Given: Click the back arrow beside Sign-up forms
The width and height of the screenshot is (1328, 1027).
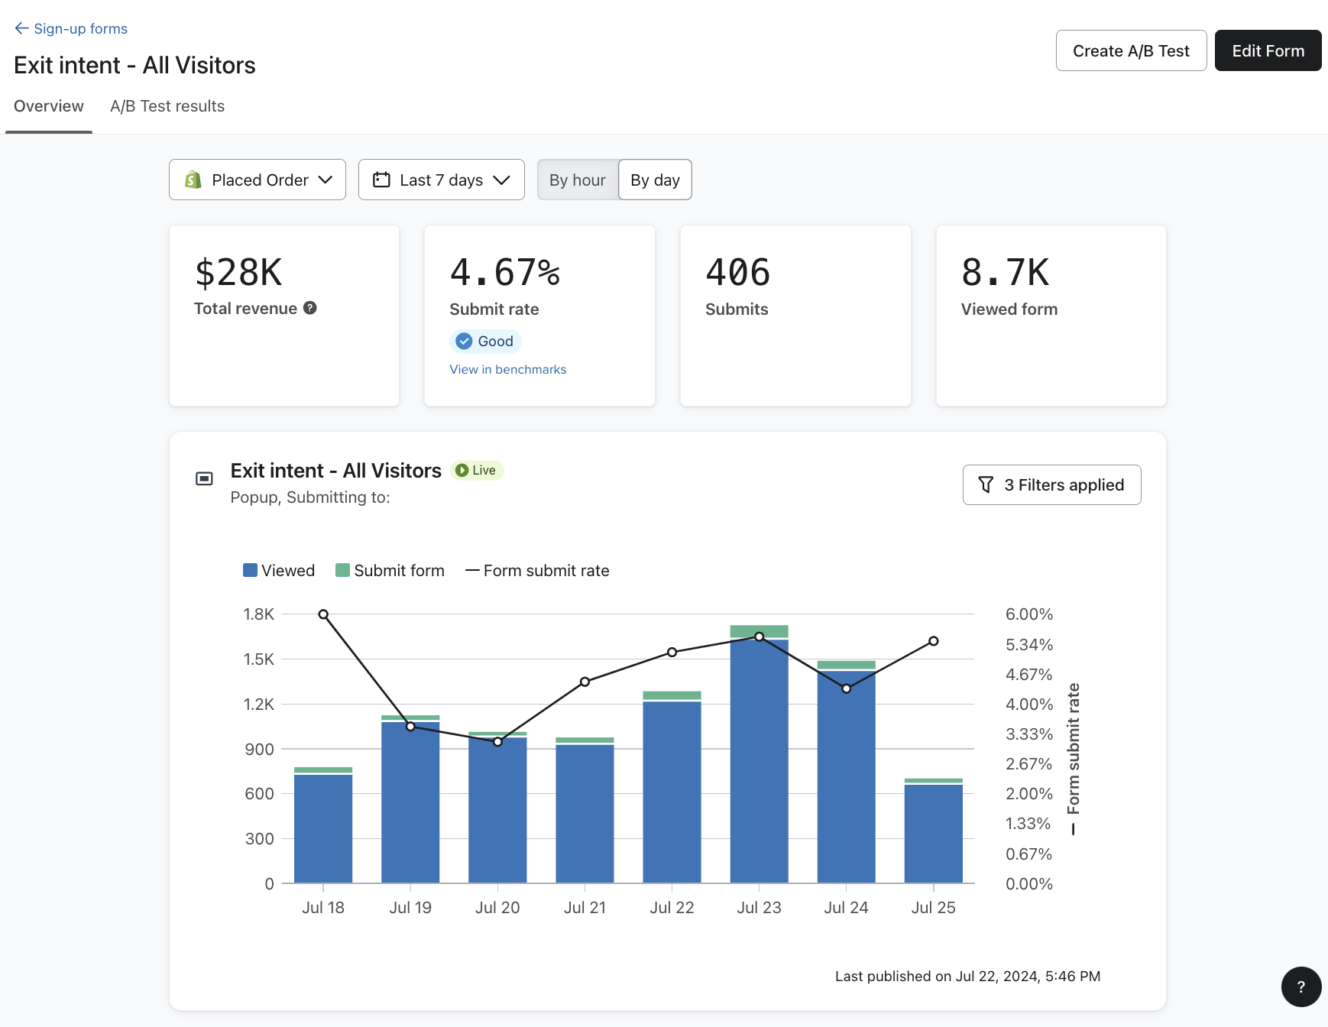Looking at the screenshot, I should pyautogui.click(x=21, y=28).
